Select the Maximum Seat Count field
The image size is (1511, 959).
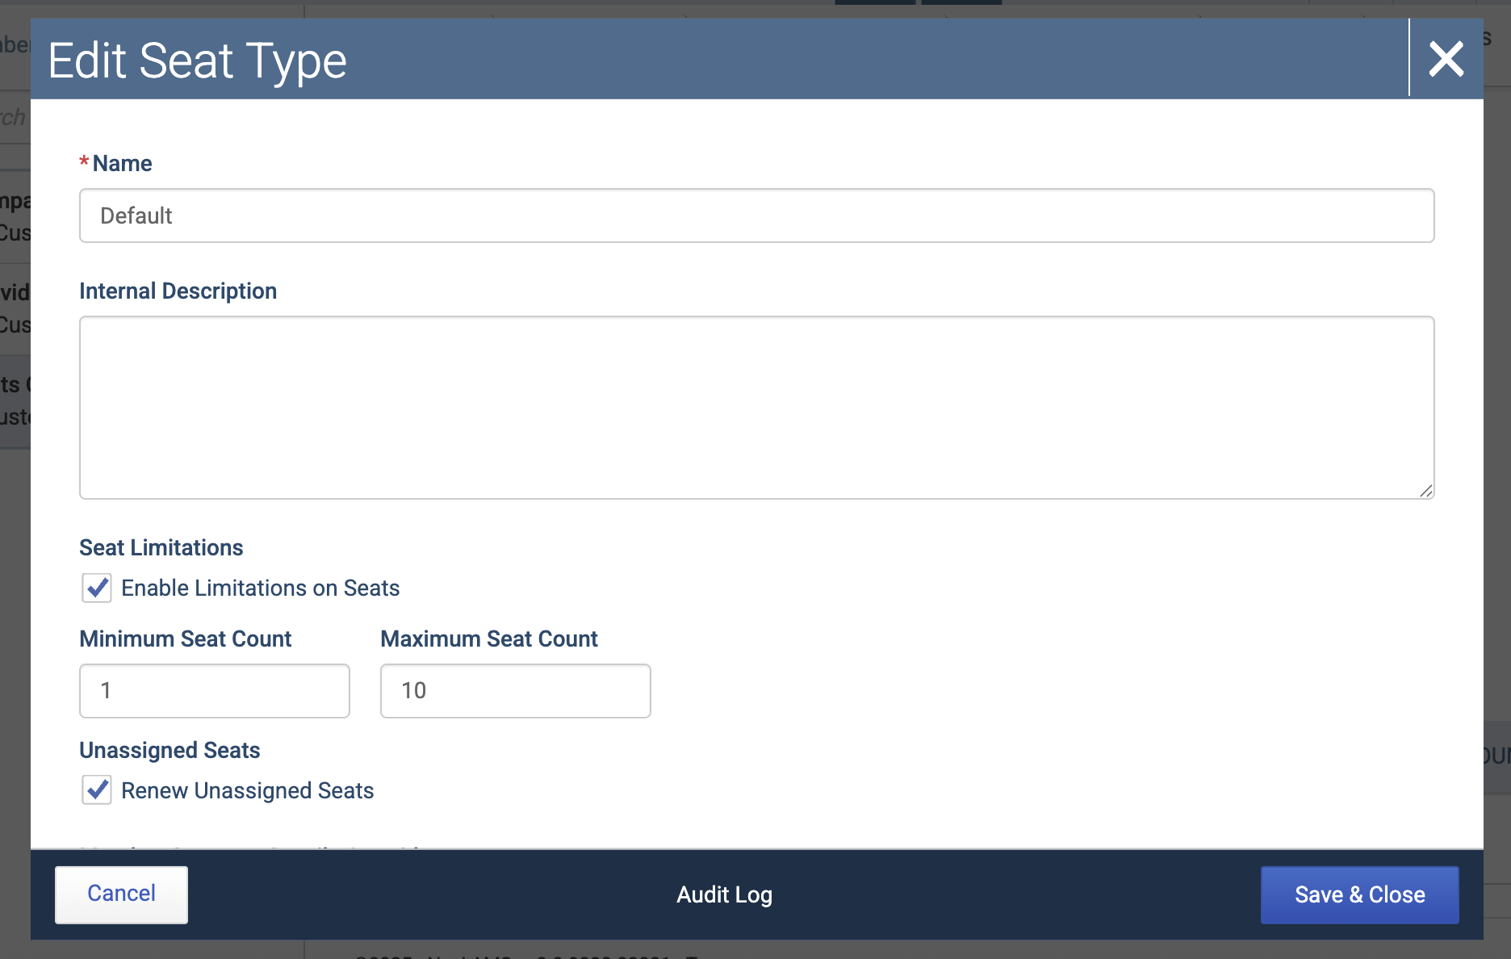pyautogui.click(x=515, y=691)
